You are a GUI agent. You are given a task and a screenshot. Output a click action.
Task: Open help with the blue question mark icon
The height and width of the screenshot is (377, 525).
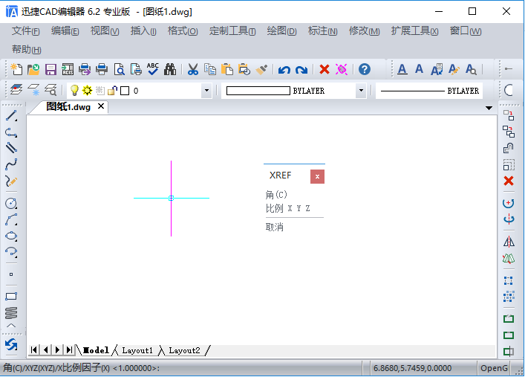click(x=365, y=69)
